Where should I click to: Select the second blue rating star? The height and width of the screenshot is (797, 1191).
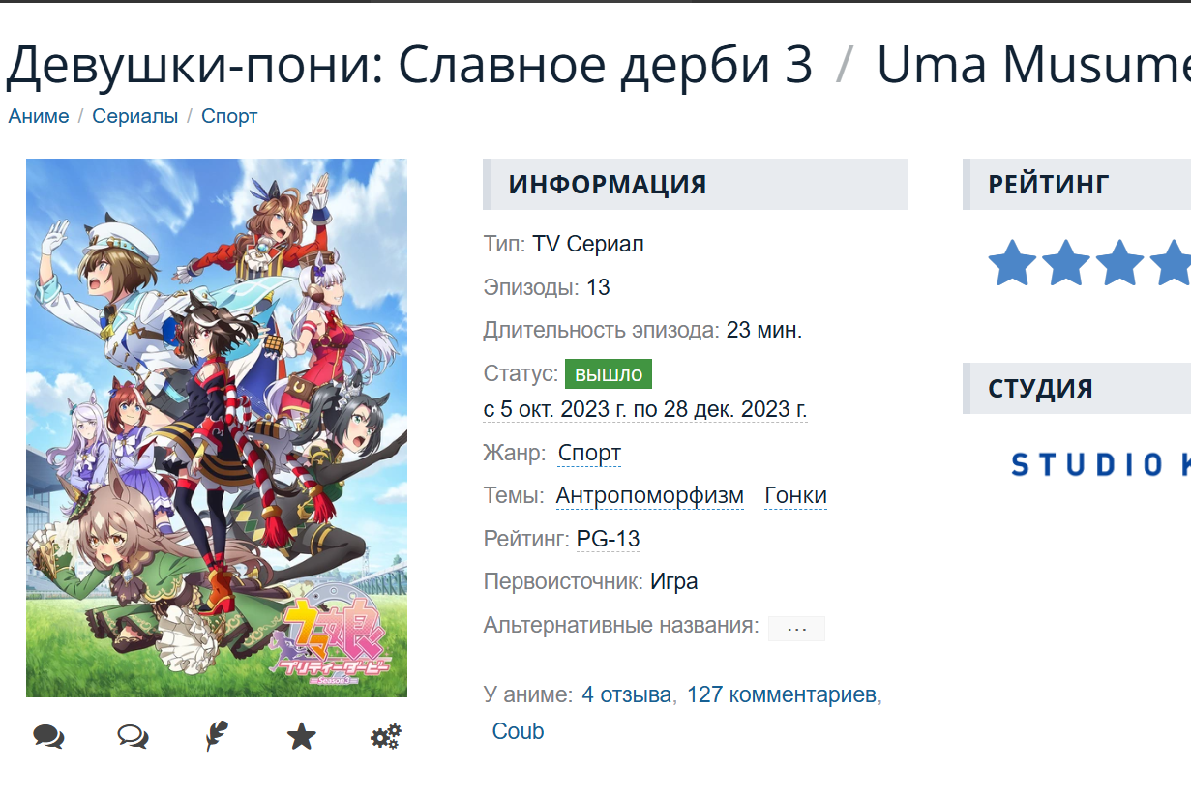click(x=1065, y=263)
